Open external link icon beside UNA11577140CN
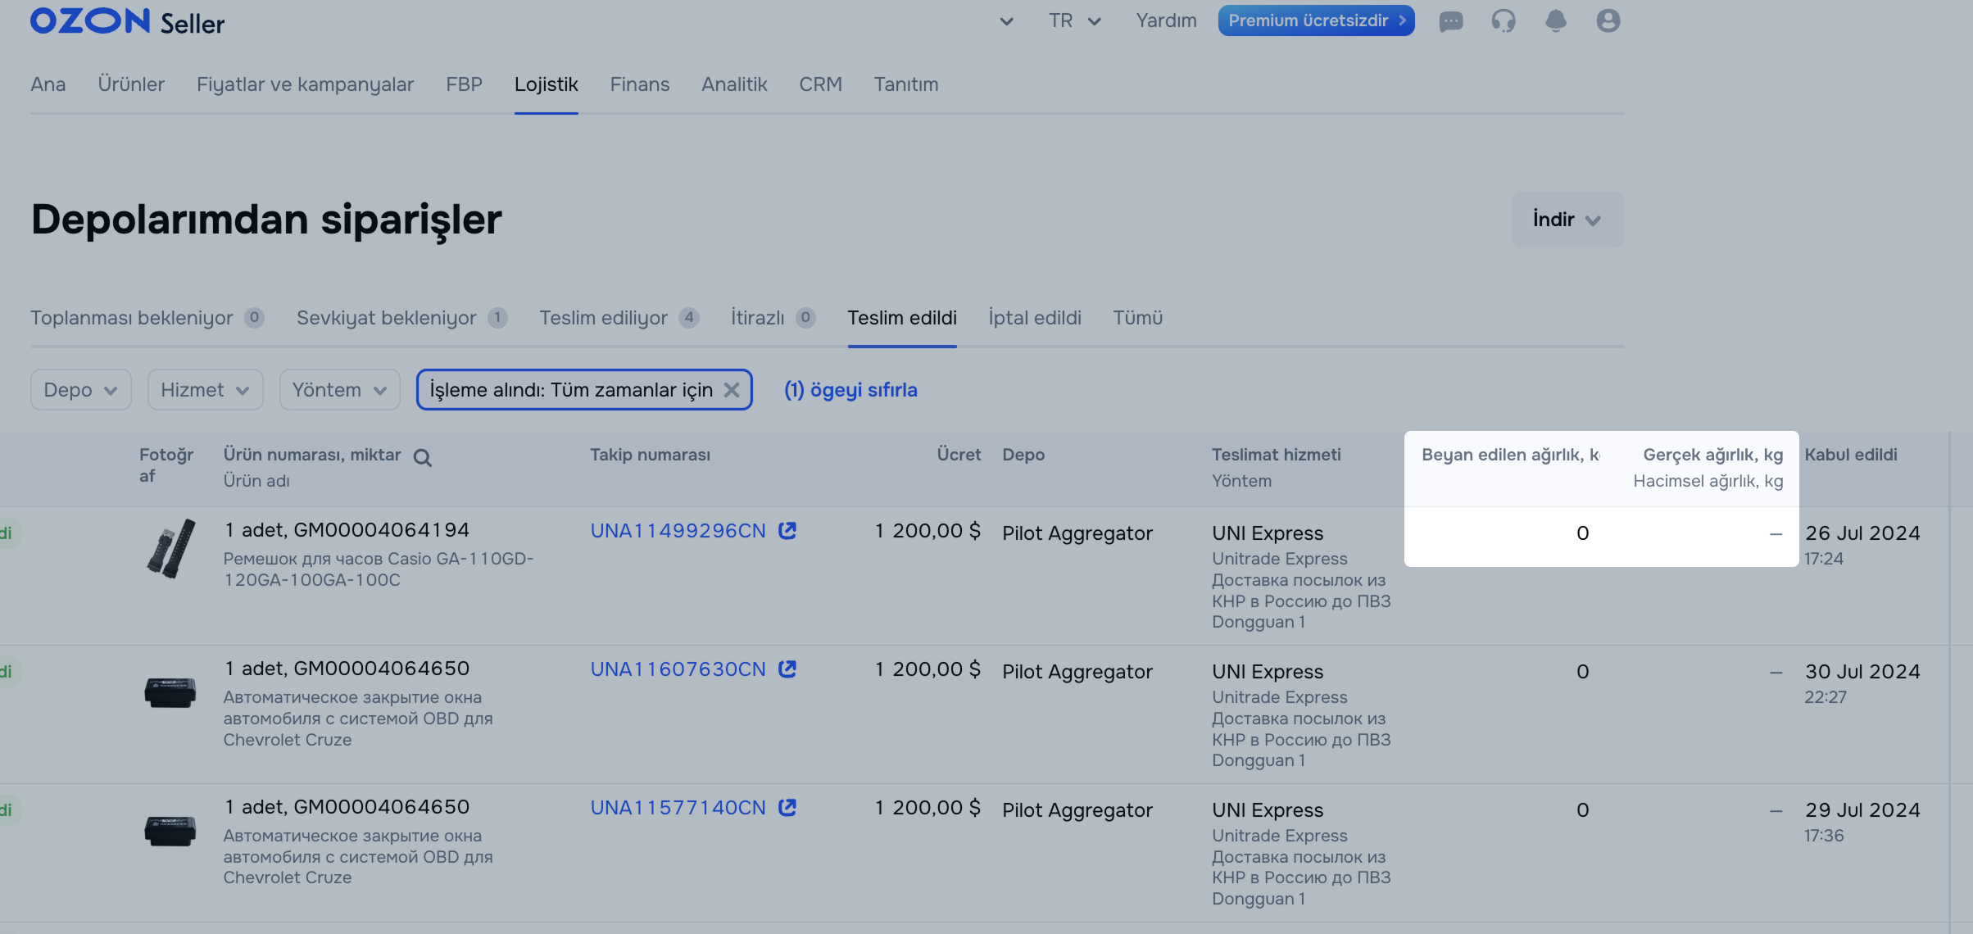Image resolution: width=1973 pixels, height=934 pixels. pyautogui.click(x=787, y=808)
